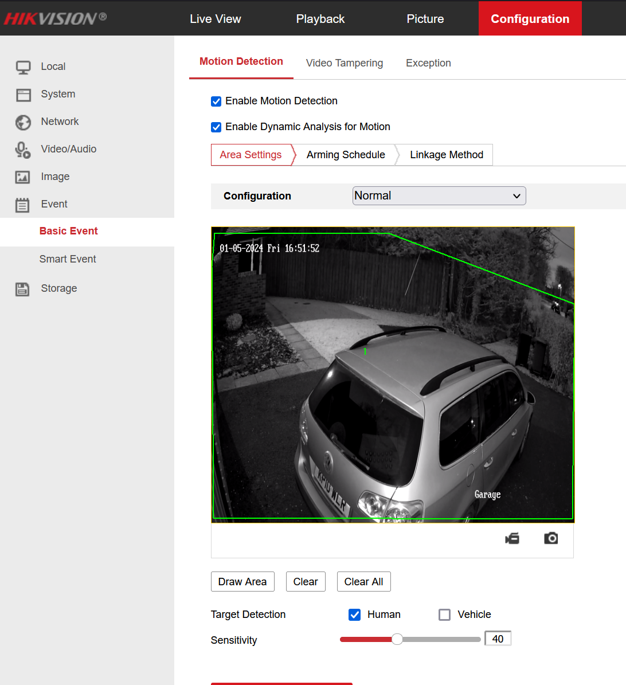Enable Vehicle target detection checkbox

(444, 614)
